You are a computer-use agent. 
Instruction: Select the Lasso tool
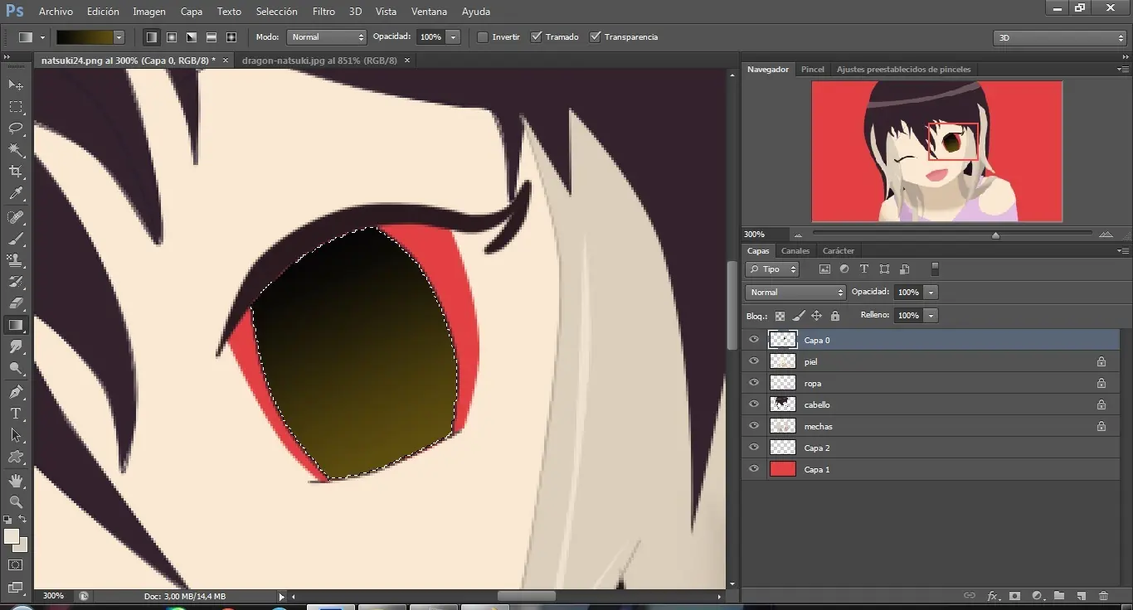click(16, 128)
